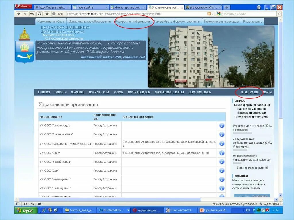The width and height of the screenshot is (294, 220).
Task: Click the URL address field
Action: point(136,14)
